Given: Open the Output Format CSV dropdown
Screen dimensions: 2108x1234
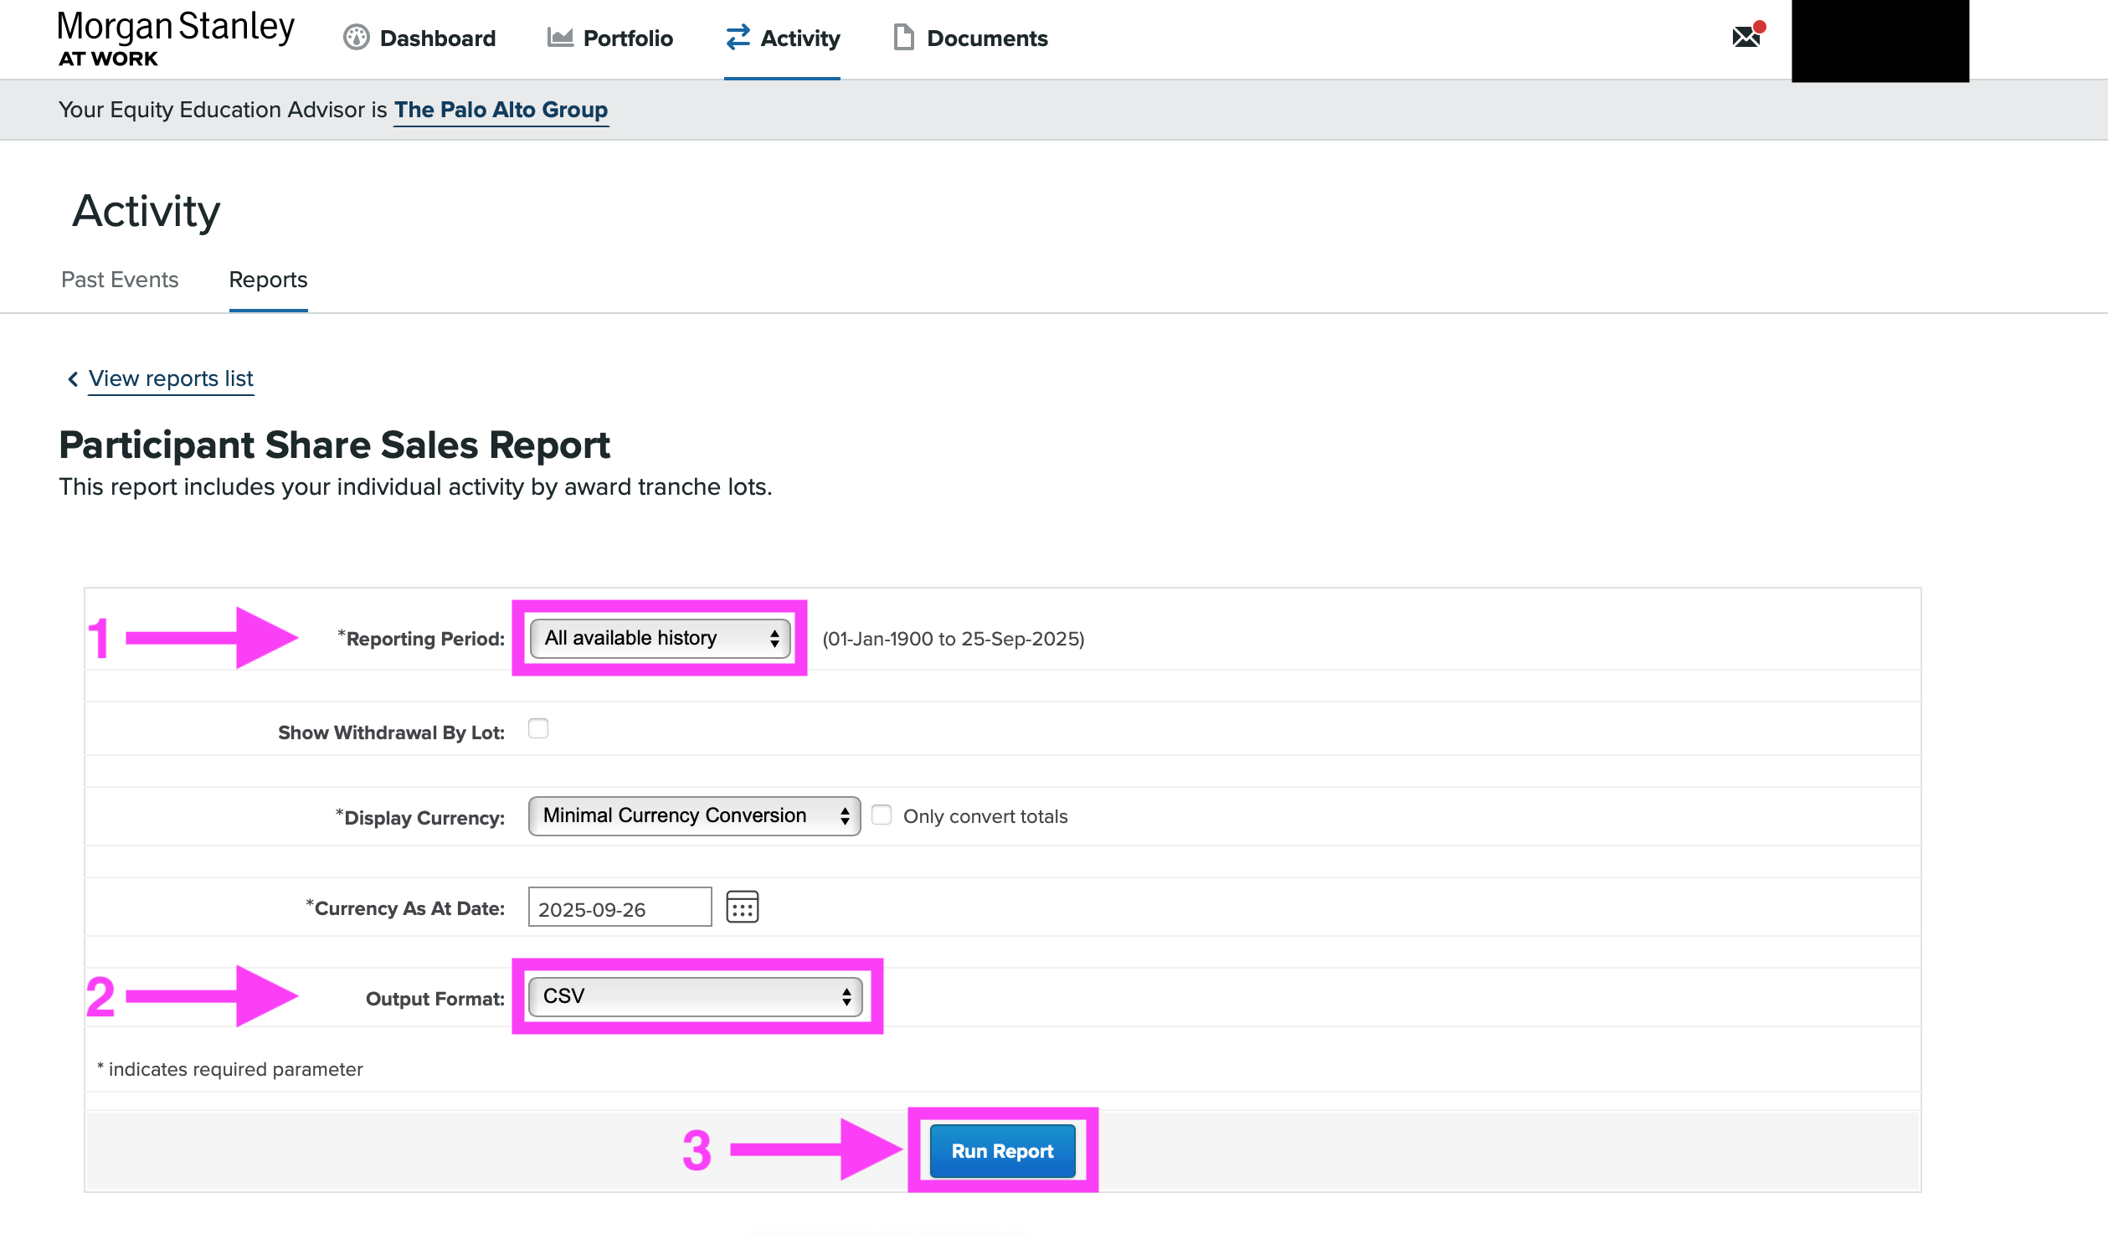Looking at the screenshot, I should tap(695, 996).
